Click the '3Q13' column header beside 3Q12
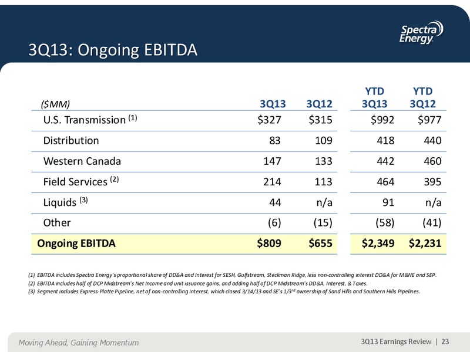This screenshot has height=352, width=470. [273, 104]
